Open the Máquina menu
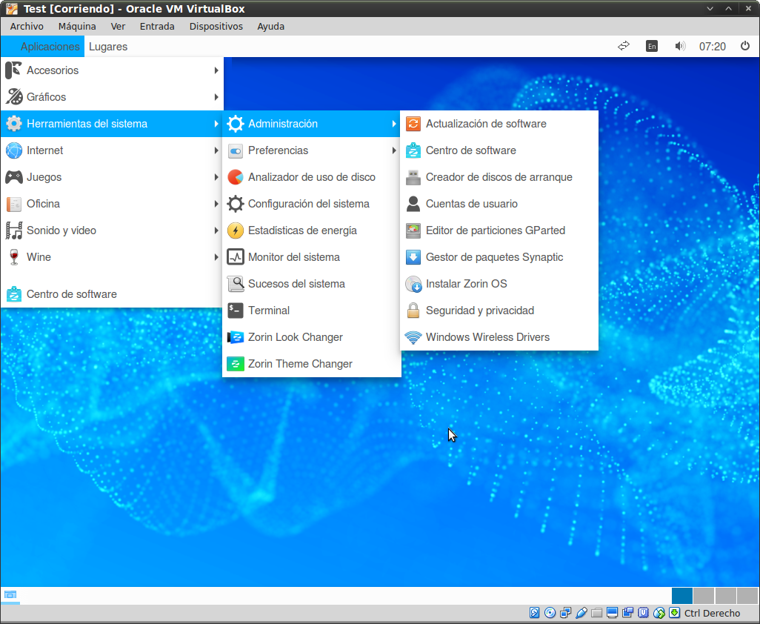The image size is (760, 624). (x=77, y=26)
